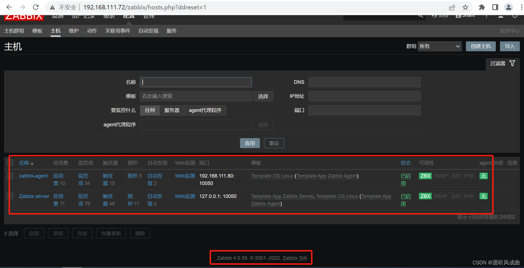Click IPMI badge in Zabbix server row
The width and height of the screenshot is (524, 268).
pyautogui.click(x=468, y=196)
